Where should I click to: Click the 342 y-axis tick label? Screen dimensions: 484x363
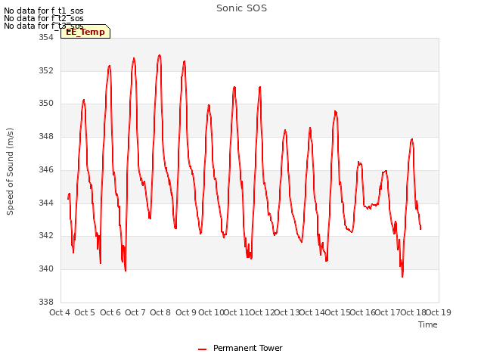46,235
